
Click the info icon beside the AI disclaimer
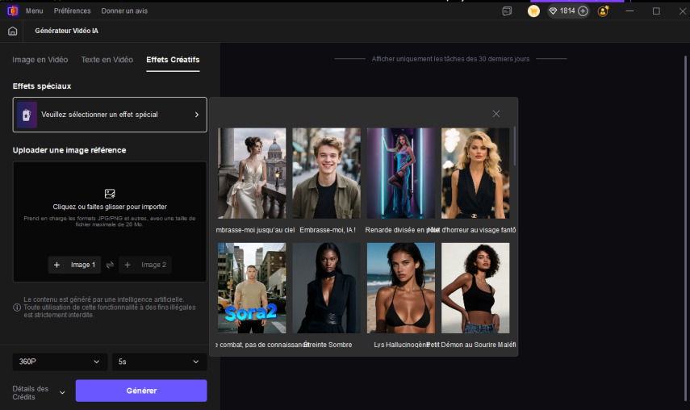[17, 307]
